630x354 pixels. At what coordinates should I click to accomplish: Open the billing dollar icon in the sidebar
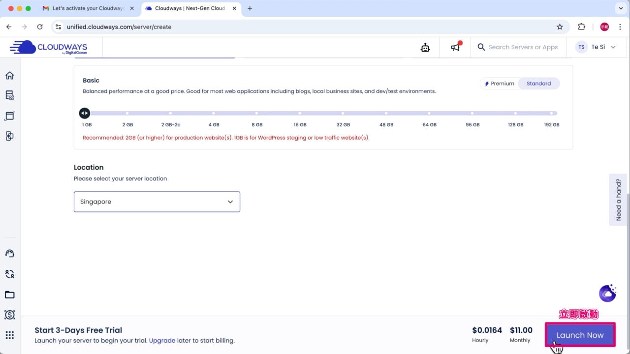tap(9, 315)
